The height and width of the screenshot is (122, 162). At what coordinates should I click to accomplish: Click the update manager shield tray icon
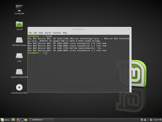click(151, 120)
